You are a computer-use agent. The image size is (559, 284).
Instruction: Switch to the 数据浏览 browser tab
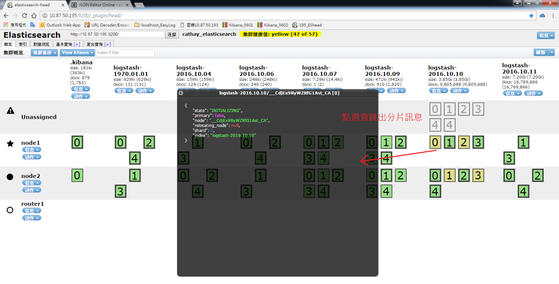click(41, 44)
